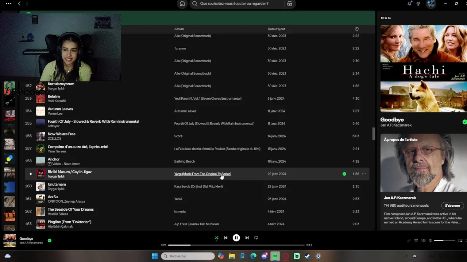Open more options for Biz İki Masum

[x=364, y=174]
